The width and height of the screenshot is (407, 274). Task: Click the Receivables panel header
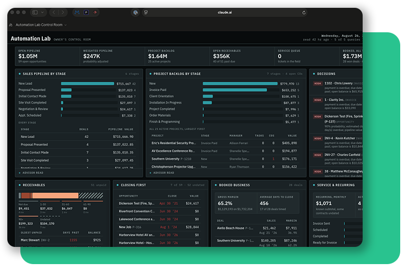pyautogui.click(x=34, y=185)
